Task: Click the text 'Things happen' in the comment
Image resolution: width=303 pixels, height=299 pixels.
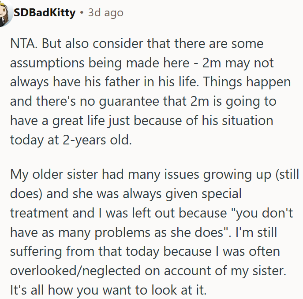Action: tap(247, 82)
